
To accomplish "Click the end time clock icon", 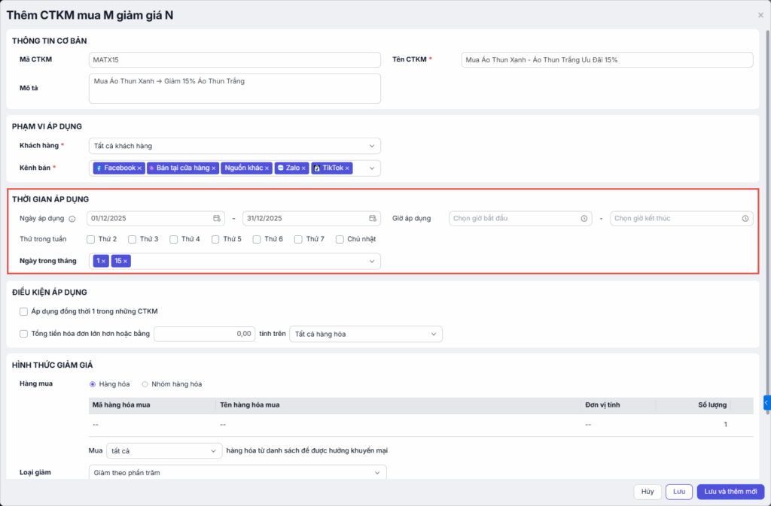I will (x=745, y=218).
